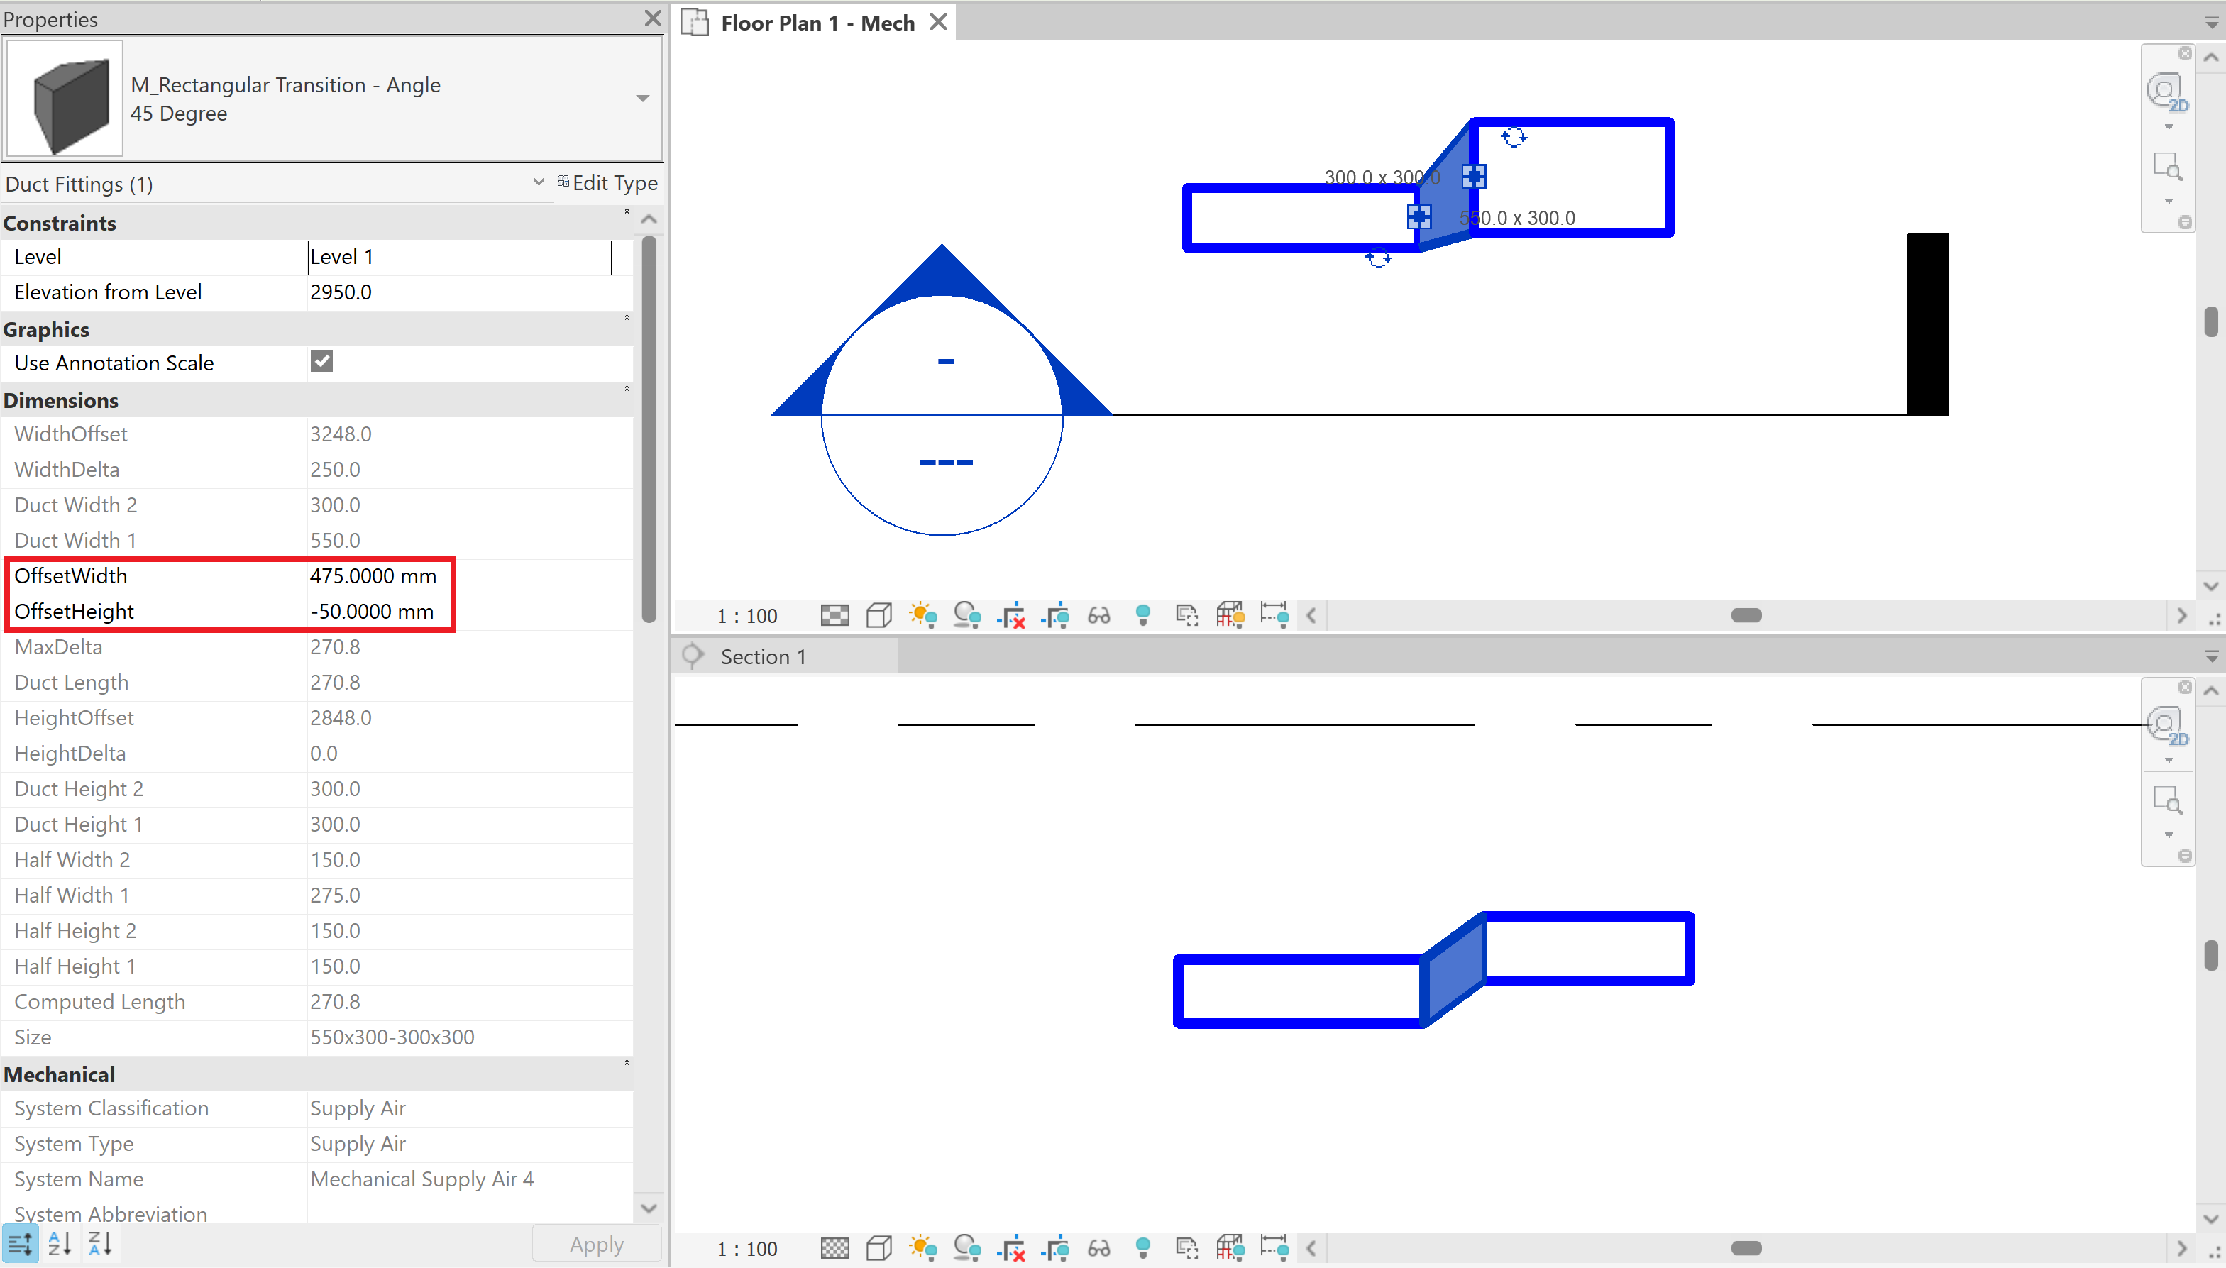The height and width of the screenshot is (1268, 2226).
Task: Click 2D navigation wheel in Floor Plan view
Action: click(x=2165, y=91)
